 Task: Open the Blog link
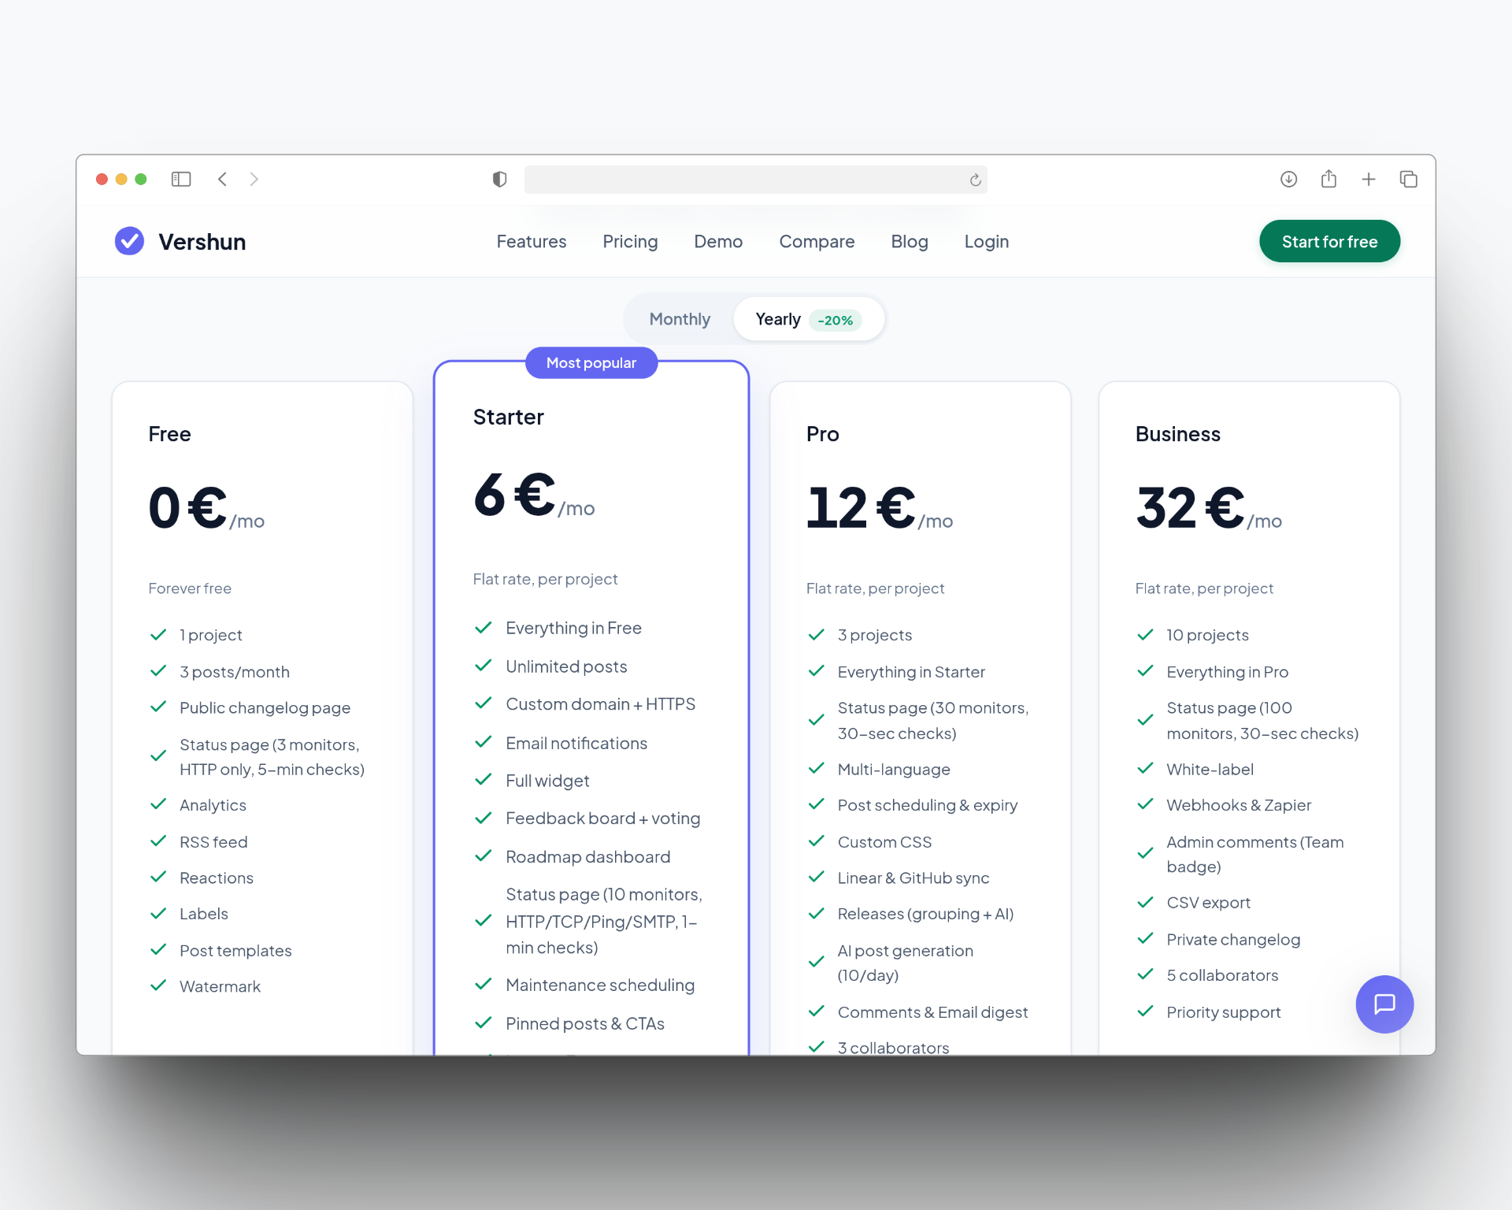(909, 242)
